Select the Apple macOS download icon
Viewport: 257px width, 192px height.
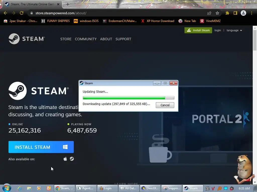(x=65, y=159)
